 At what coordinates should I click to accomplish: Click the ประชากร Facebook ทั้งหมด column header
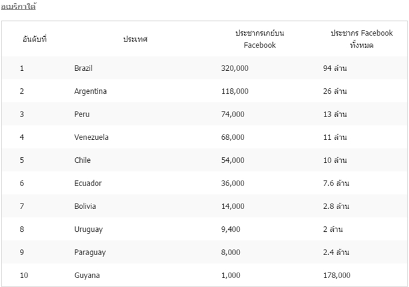[x=361, y=39]
